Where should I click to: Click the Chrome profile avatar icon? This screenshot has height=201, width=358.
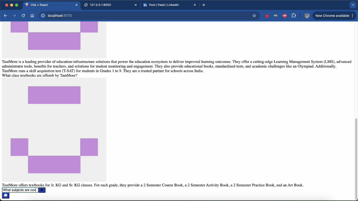pyautogui.click(x=307, y=16)
